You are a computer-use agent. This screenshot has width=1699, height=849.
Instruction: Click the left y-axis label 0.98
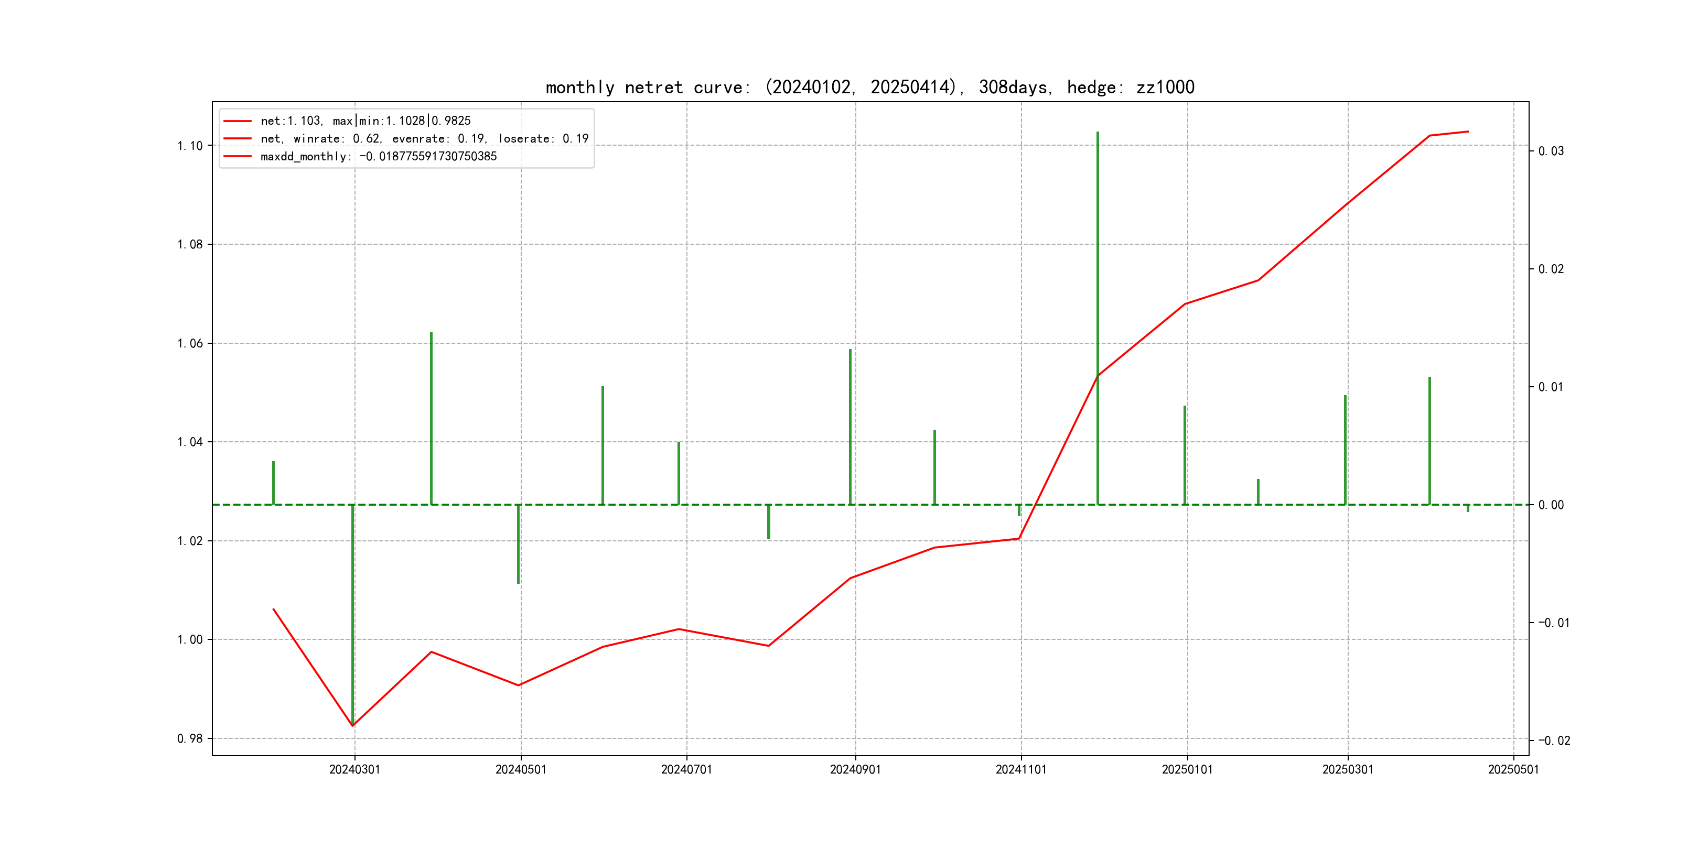pos(190,738)
